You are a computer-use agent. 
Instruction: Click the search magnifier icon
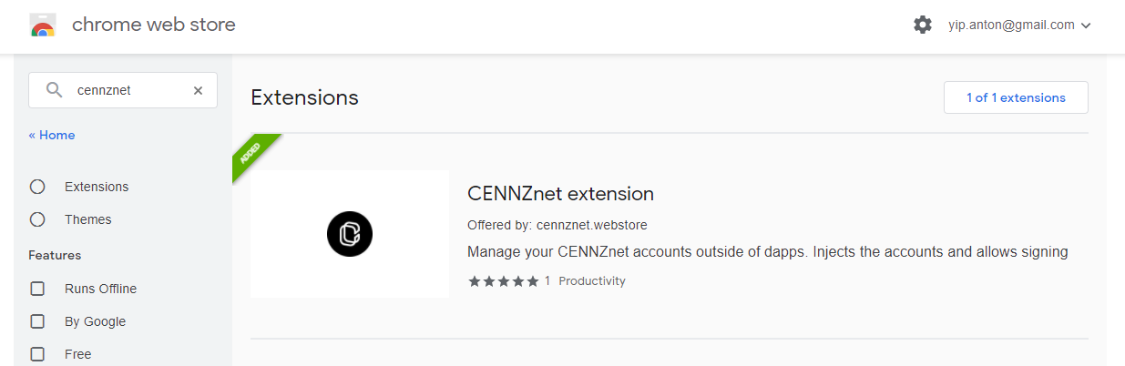(x=55, y=90)
